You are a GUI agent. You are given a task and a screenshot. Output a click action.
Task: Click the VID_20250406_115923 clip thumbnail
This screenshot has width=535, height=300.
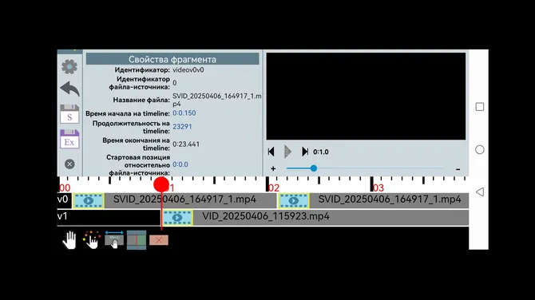pyautogui.click(x=177, y=218)
